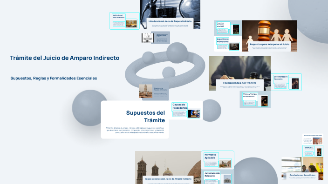Viewport: 328px width, 184px height.
Task: Select the 'Plazos y Tiempos de Respuesta' heading
Action: click(x=250, y=95)
